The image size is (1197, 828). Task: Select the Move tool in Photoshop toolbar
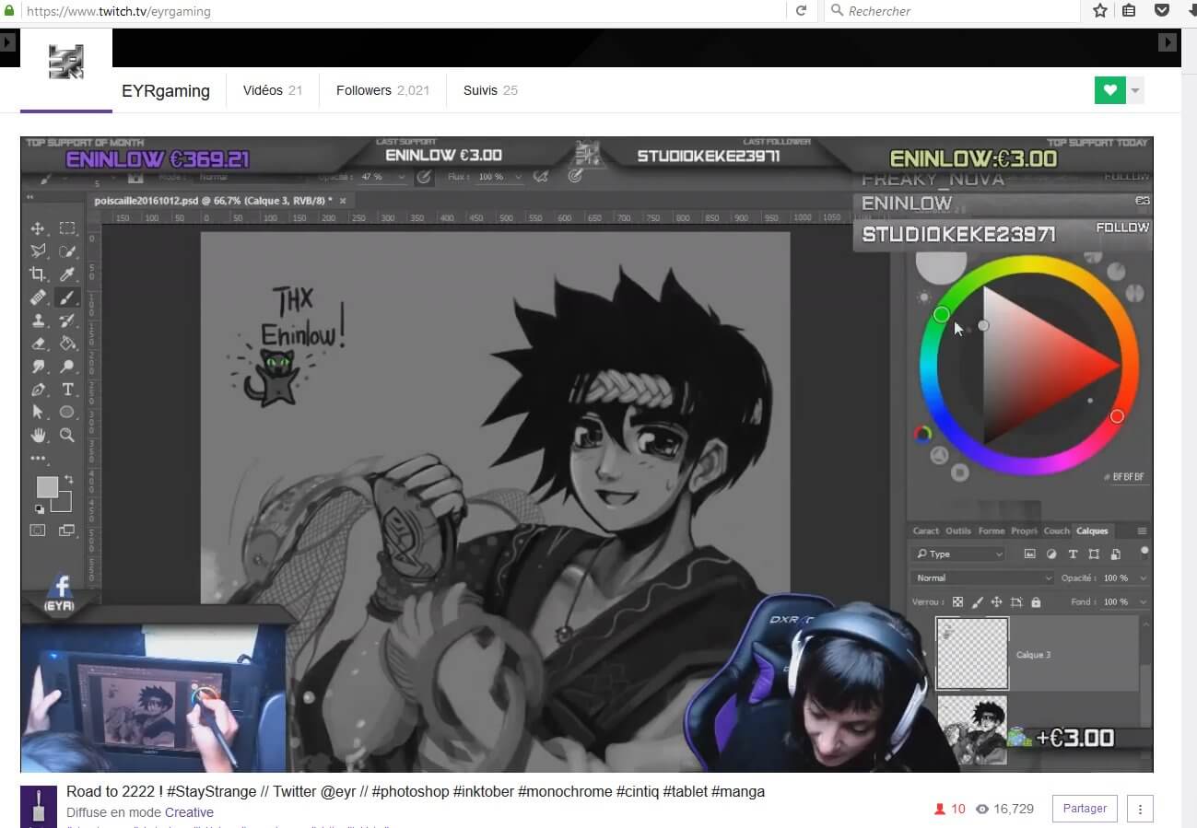pos(38,228)
